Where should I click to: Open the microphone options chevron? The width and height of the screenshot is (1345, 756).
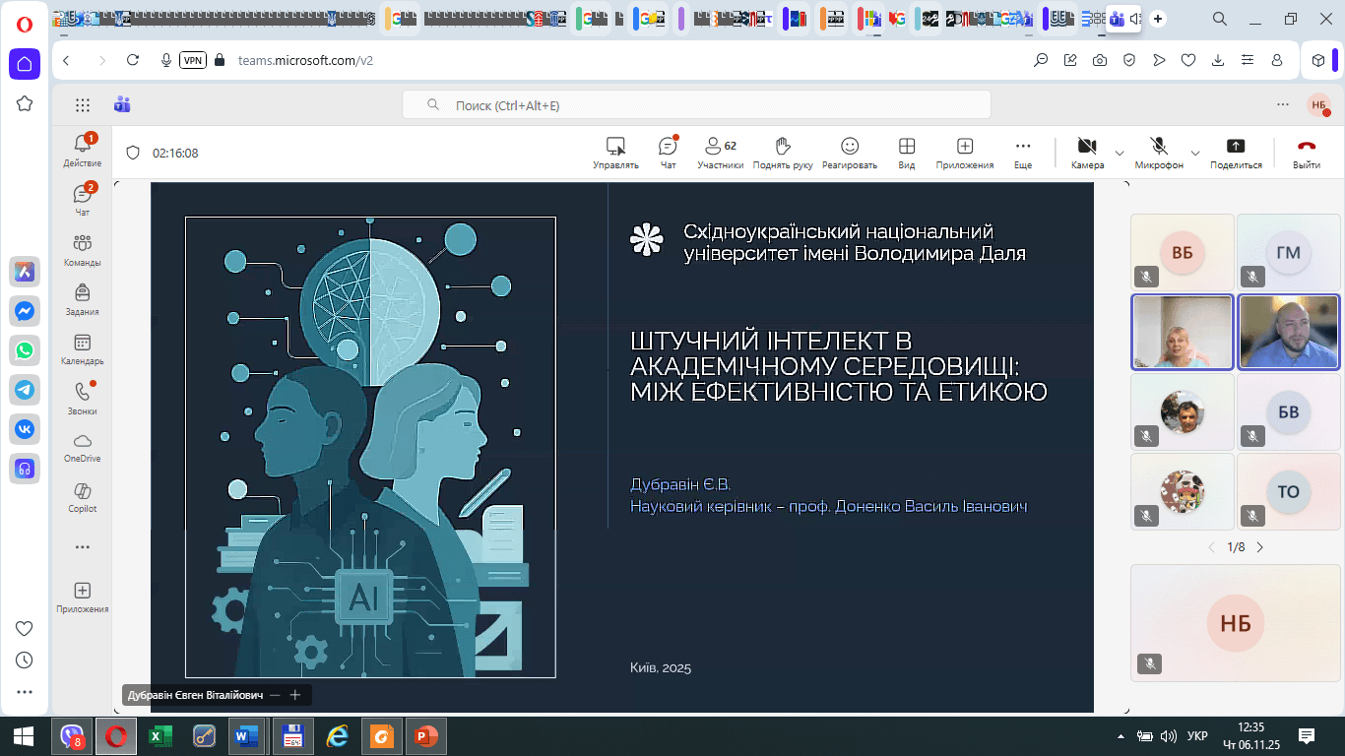[x=1194, y=153]
